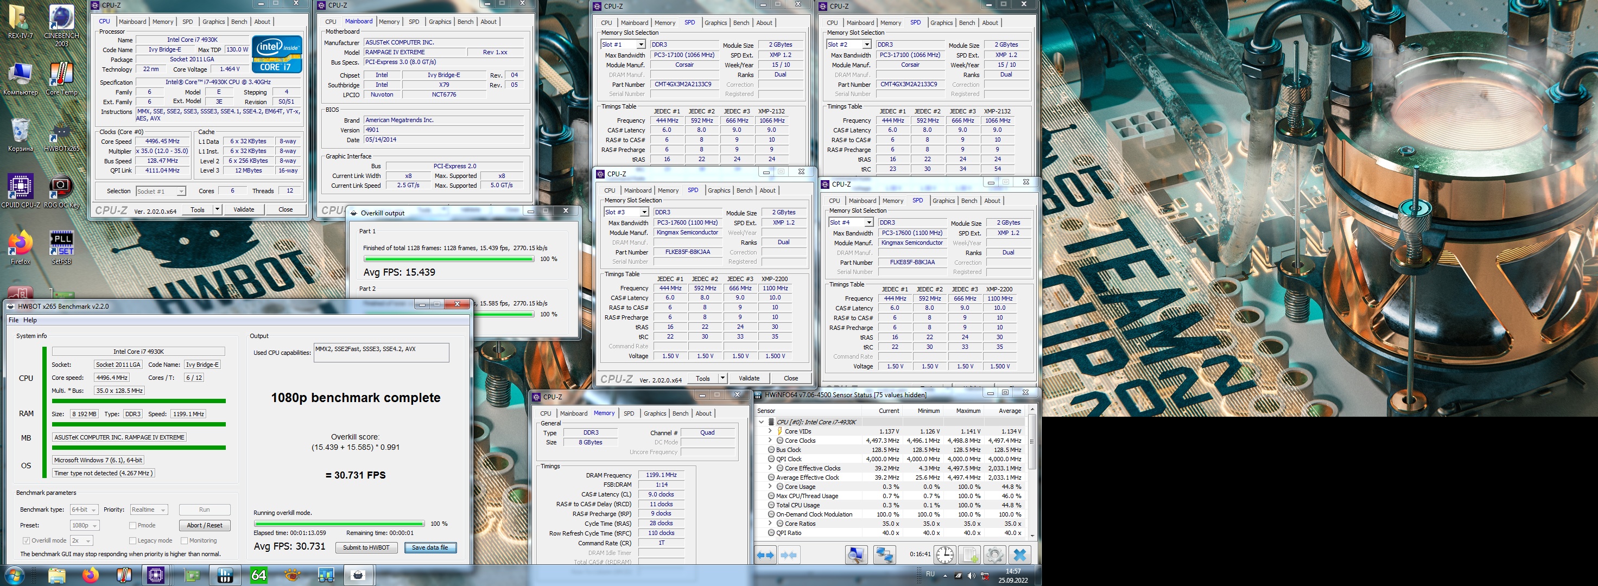Open the Benchmark type 64-bit dropdown
The width and height of the screenshot is (1598, 586).
coord(84,509)
